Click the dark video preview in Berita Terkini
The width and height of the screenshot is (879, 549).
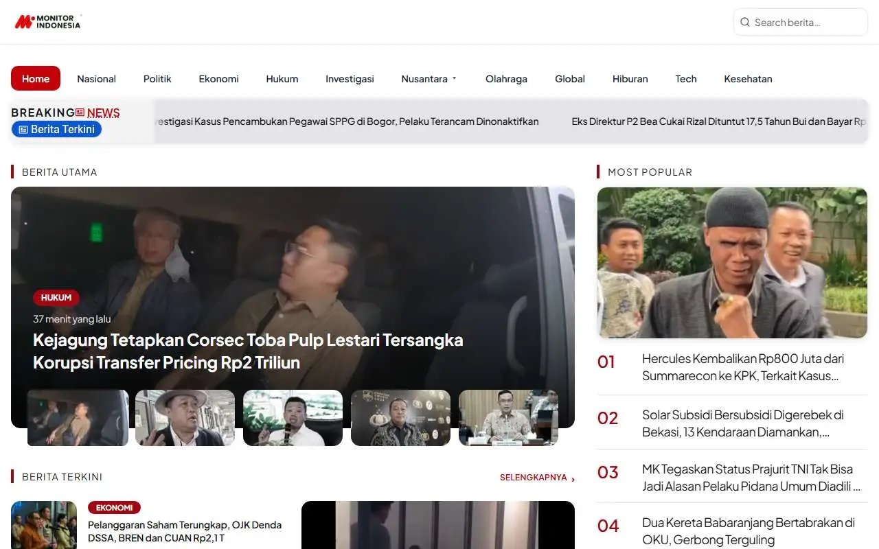(x=438, y=525)
